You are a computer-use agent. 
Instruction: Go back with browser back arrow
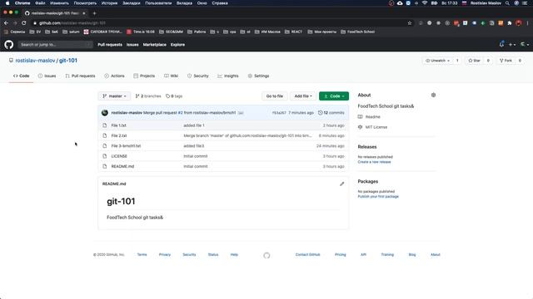(6, 22)
